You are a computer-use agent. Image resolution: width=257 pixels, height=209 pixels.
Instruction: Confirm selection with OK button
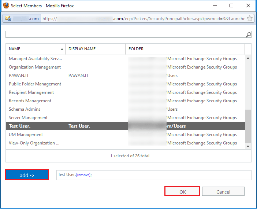tap(182, 191)
